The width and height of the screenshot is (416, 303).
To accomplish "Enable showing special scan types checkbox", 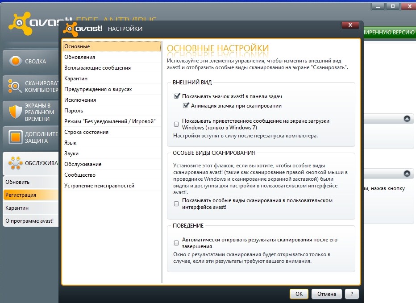I will coord(176,203).
